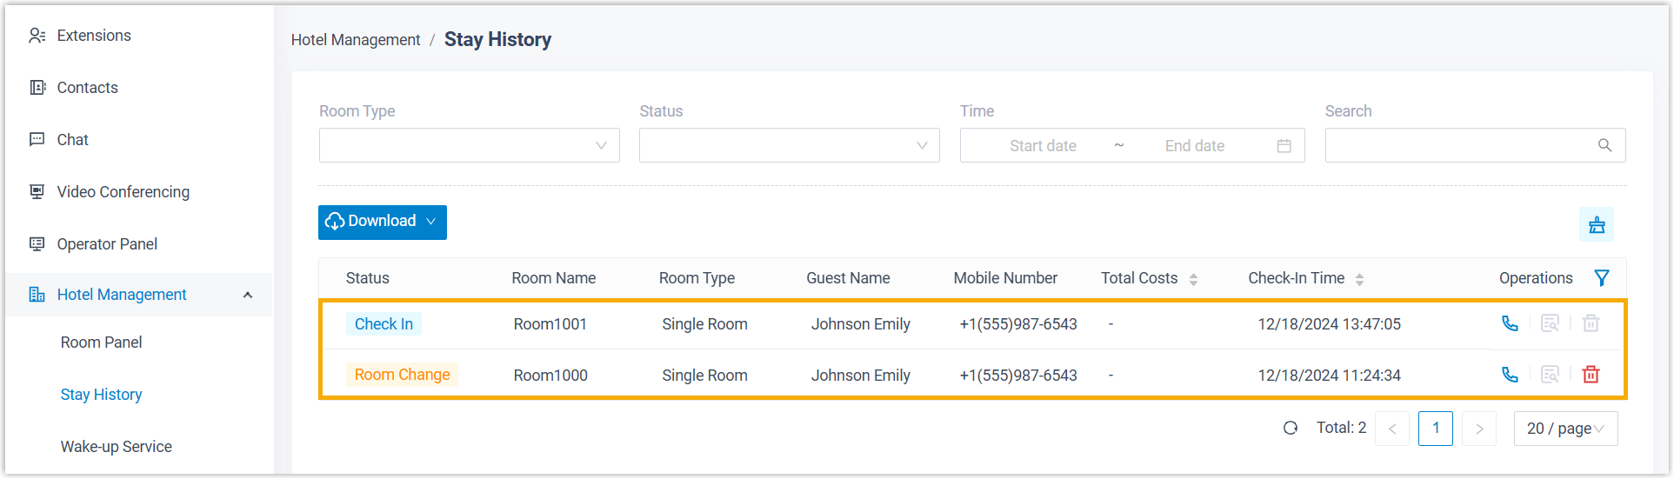Collapse the Hotel Management menu
The width and height of the screenshot is (1674, 479).
point(248,295)
